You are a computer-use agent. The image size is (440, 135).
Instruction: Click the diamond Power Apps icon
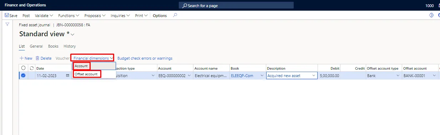tap(431, 15)
